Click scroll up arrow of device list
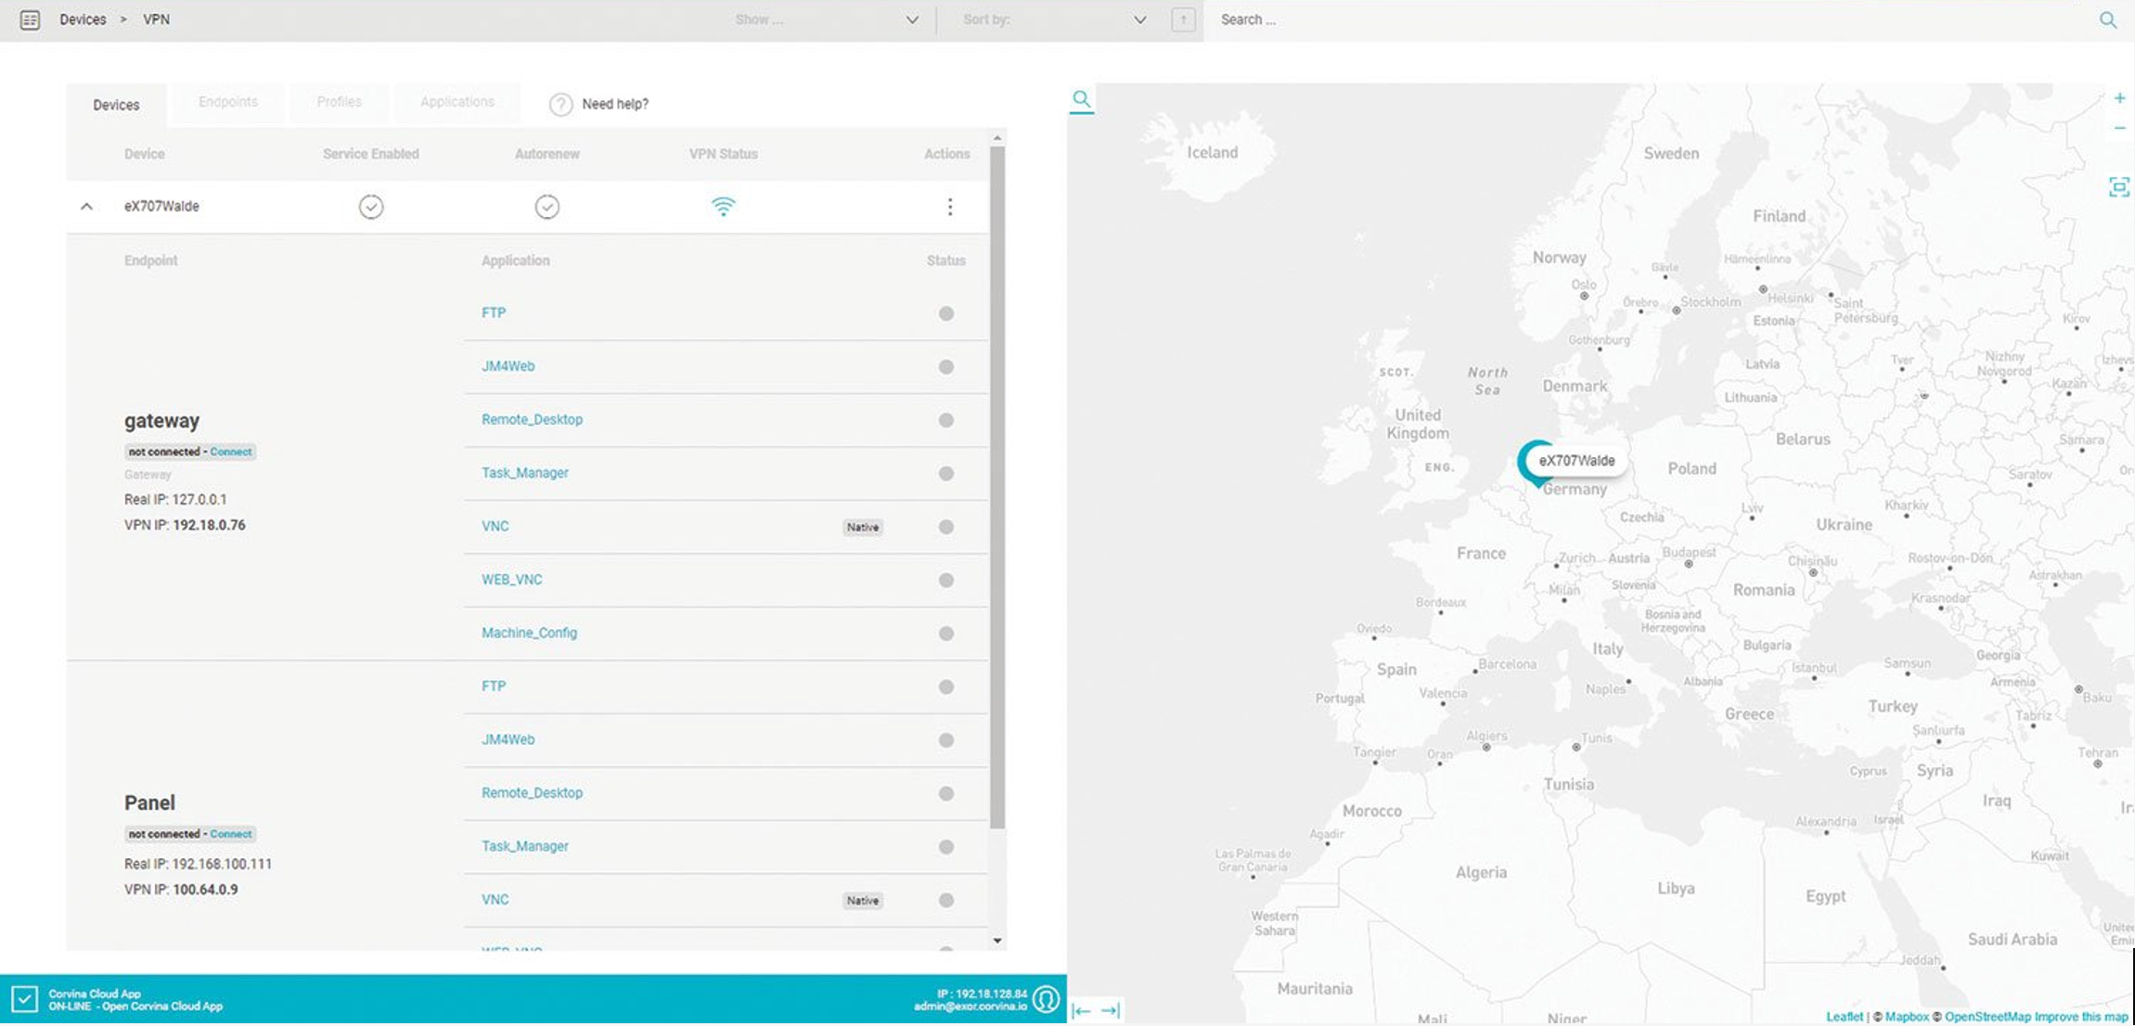The width and height of the screenshot is (2135, 1026). point(997,138)
